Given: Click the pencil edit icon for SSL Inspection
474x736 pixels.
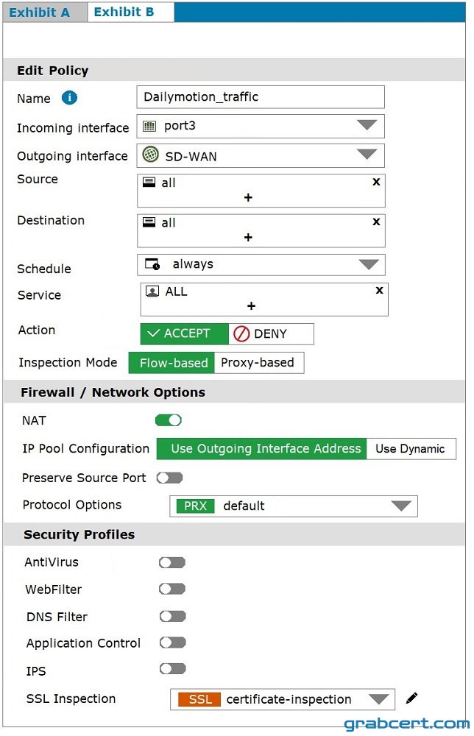Looking at the screenshot, I should (411, 698).
